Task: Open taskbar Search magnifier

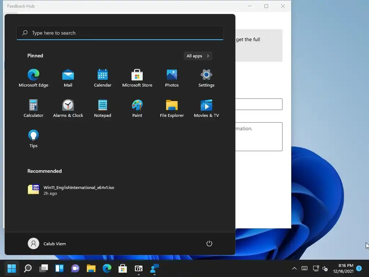Action: pyautogui.click(x=28, y=268)
